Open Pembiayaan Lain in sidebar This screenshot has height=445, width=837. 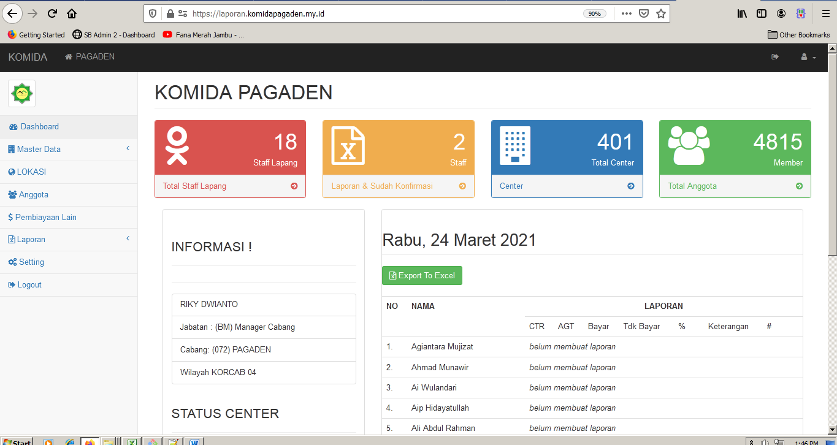[x=45, y=218]
